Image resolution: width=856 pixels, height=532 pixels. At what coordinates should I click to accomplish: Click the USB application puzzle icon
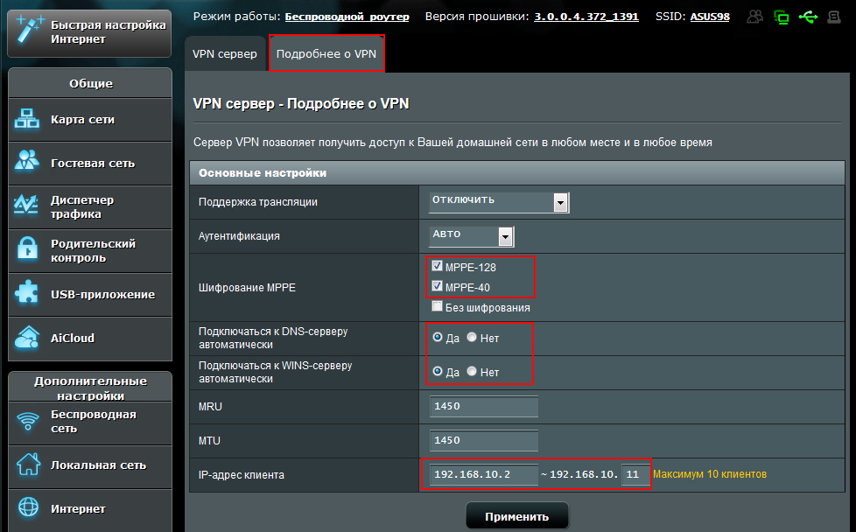[27, 292]
